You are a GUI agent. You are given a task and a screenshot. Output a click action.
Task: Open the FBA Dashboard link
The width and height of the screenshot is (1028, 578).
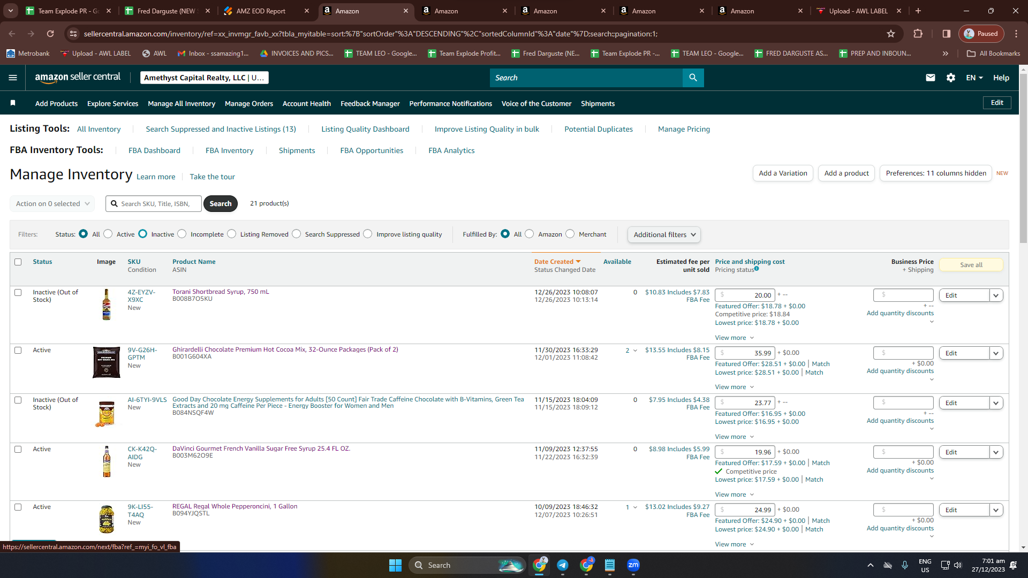pyautogui.click(x=154, y=151)
